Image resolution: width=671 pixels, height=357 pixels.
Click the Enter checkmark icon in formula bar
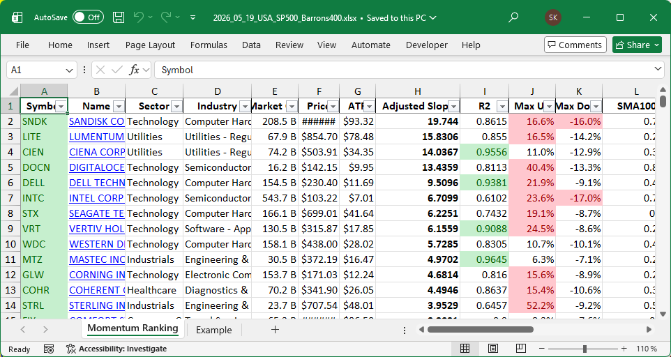(116, 70)
